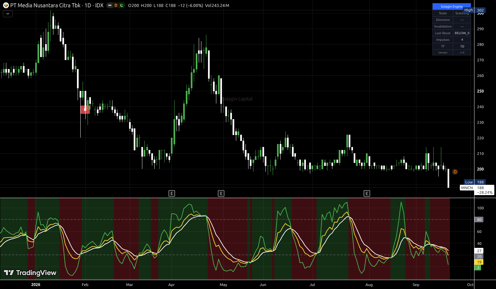Image resolution: width=496 pixels, height=289 pixels.
Task: Open the TradingView logo link
Action: (30, 273)
